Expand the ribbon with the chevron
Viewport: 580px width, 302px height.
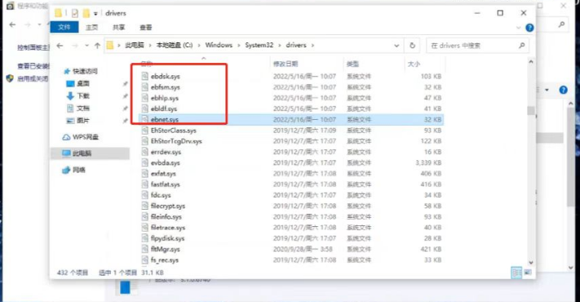click(518, 28)
